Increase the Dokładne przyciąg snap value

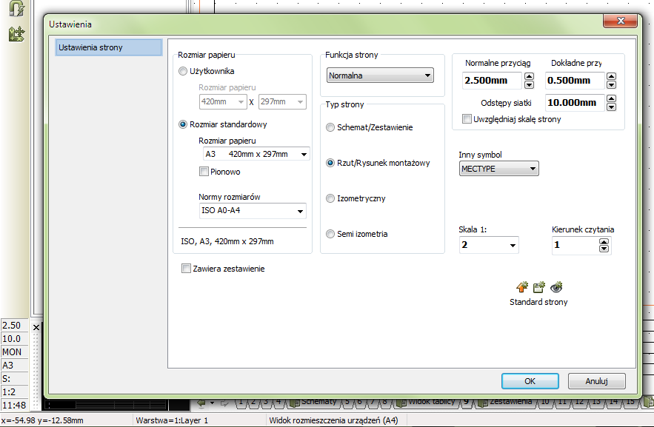click(612, 76)
